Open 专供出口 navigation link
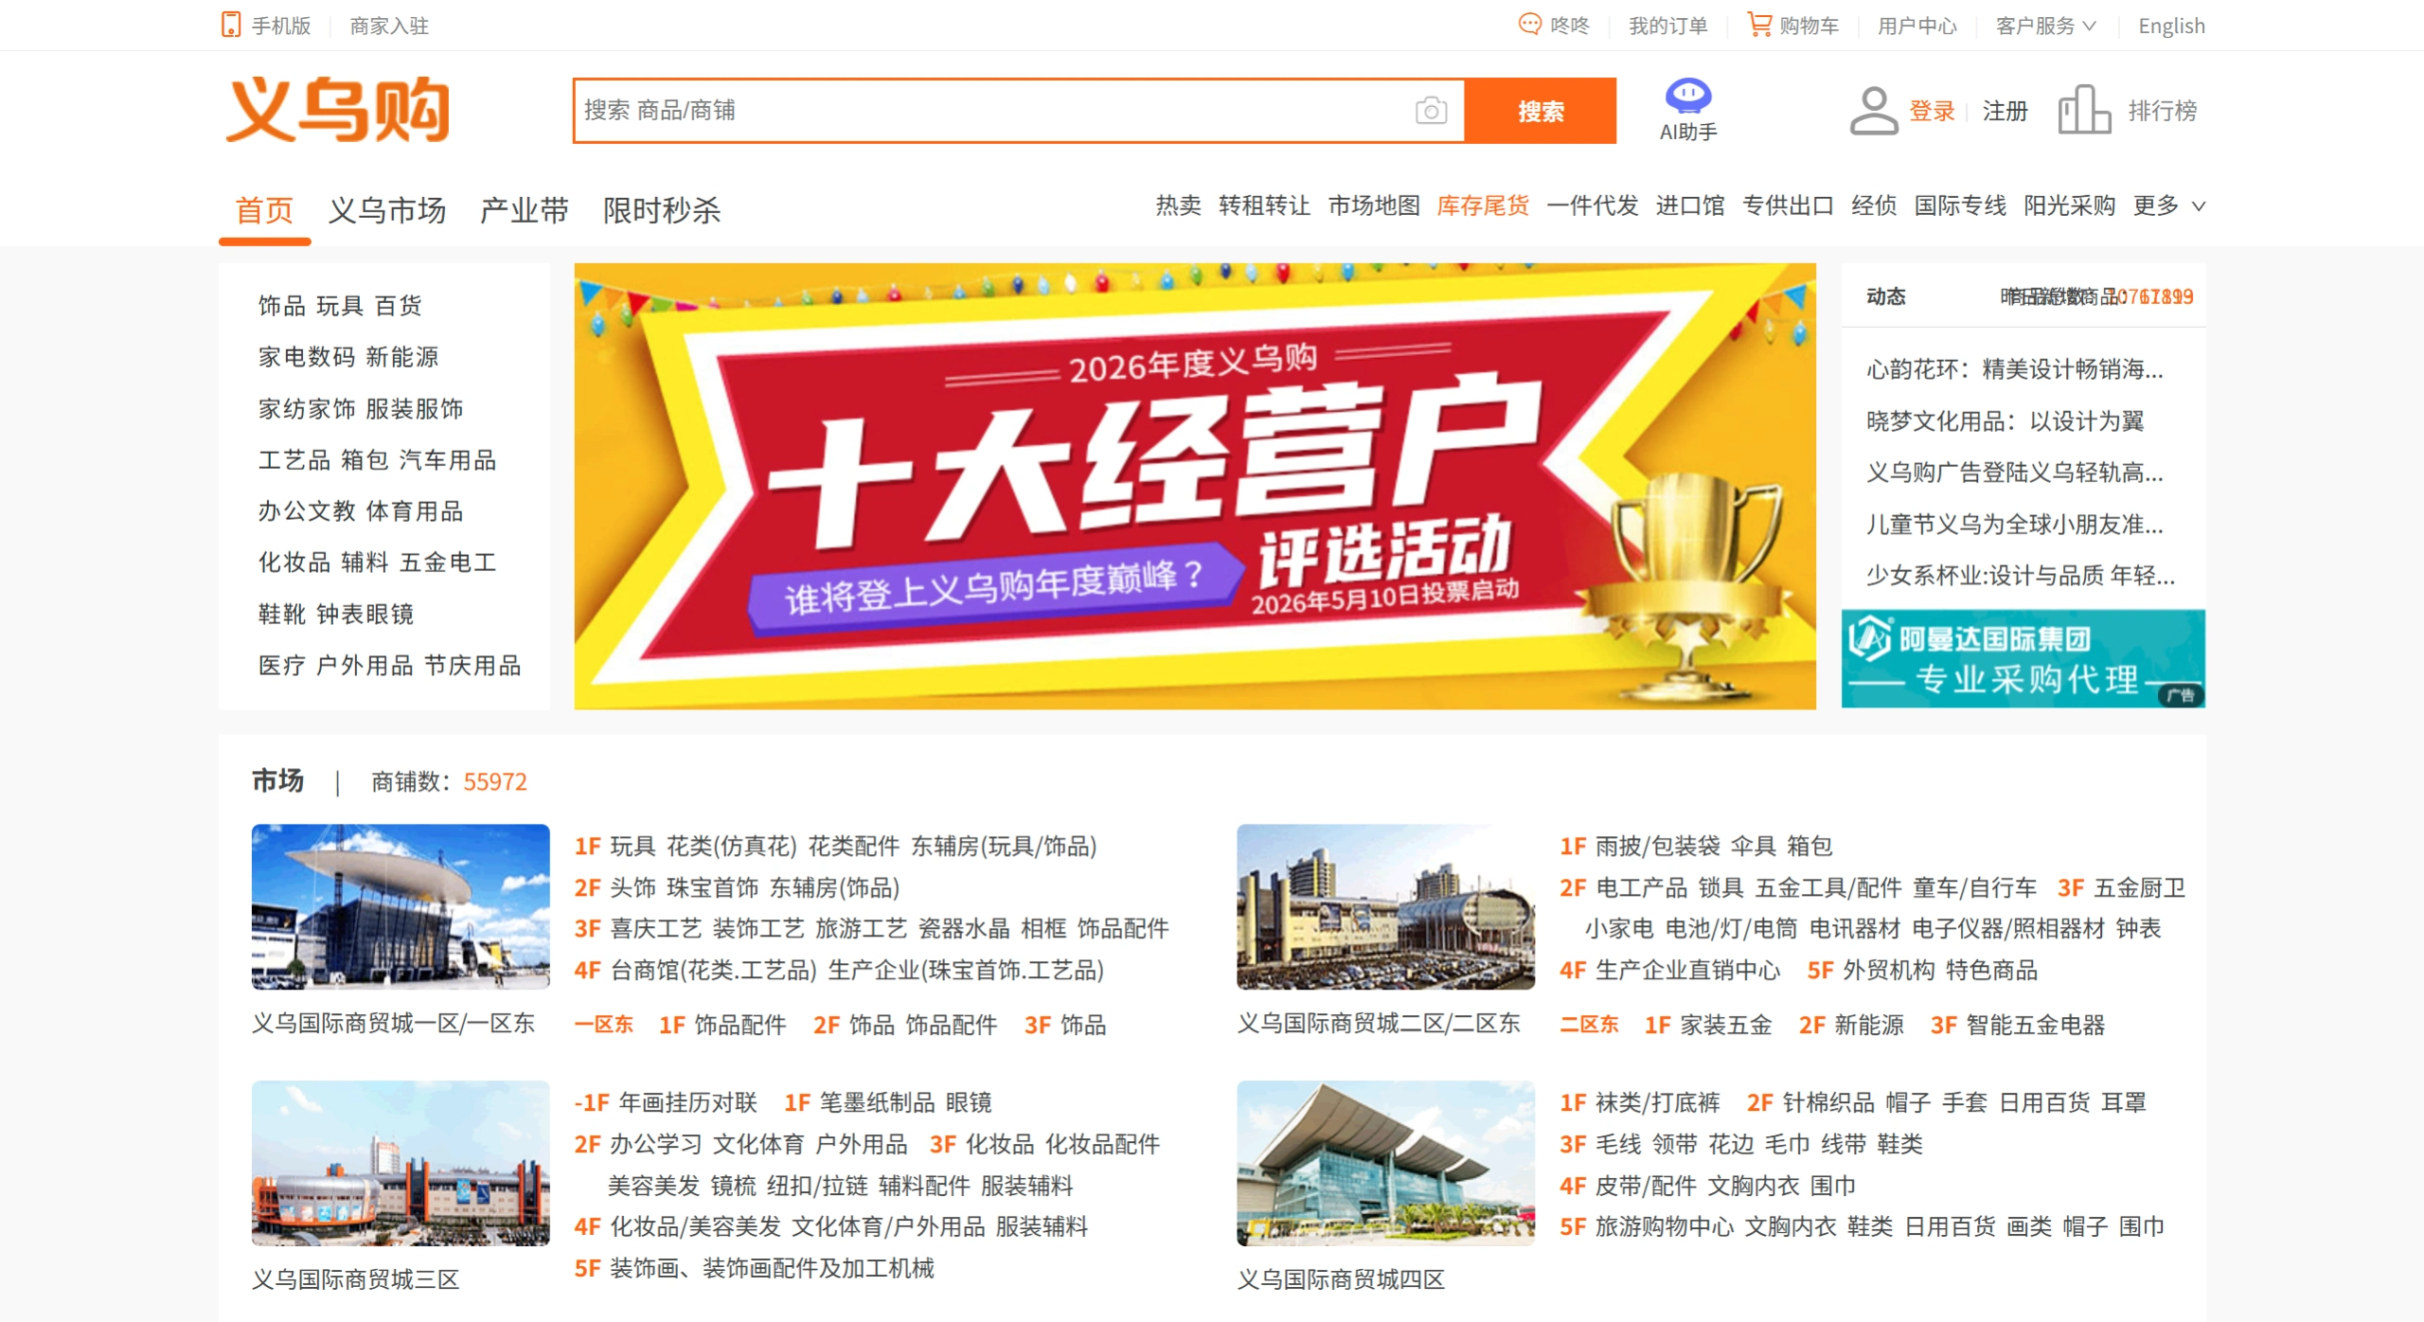Viewport: 2424px width, 1322px height. (1789, 205)
